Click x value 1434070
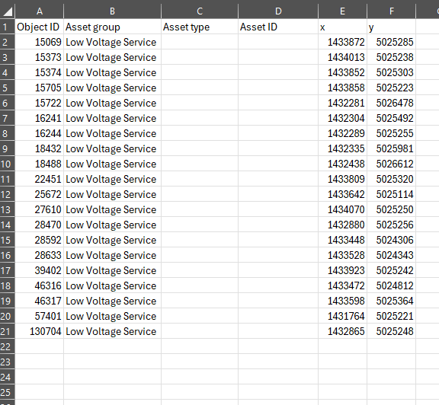This screenshot has width=439, height=405. click(342, 209)
